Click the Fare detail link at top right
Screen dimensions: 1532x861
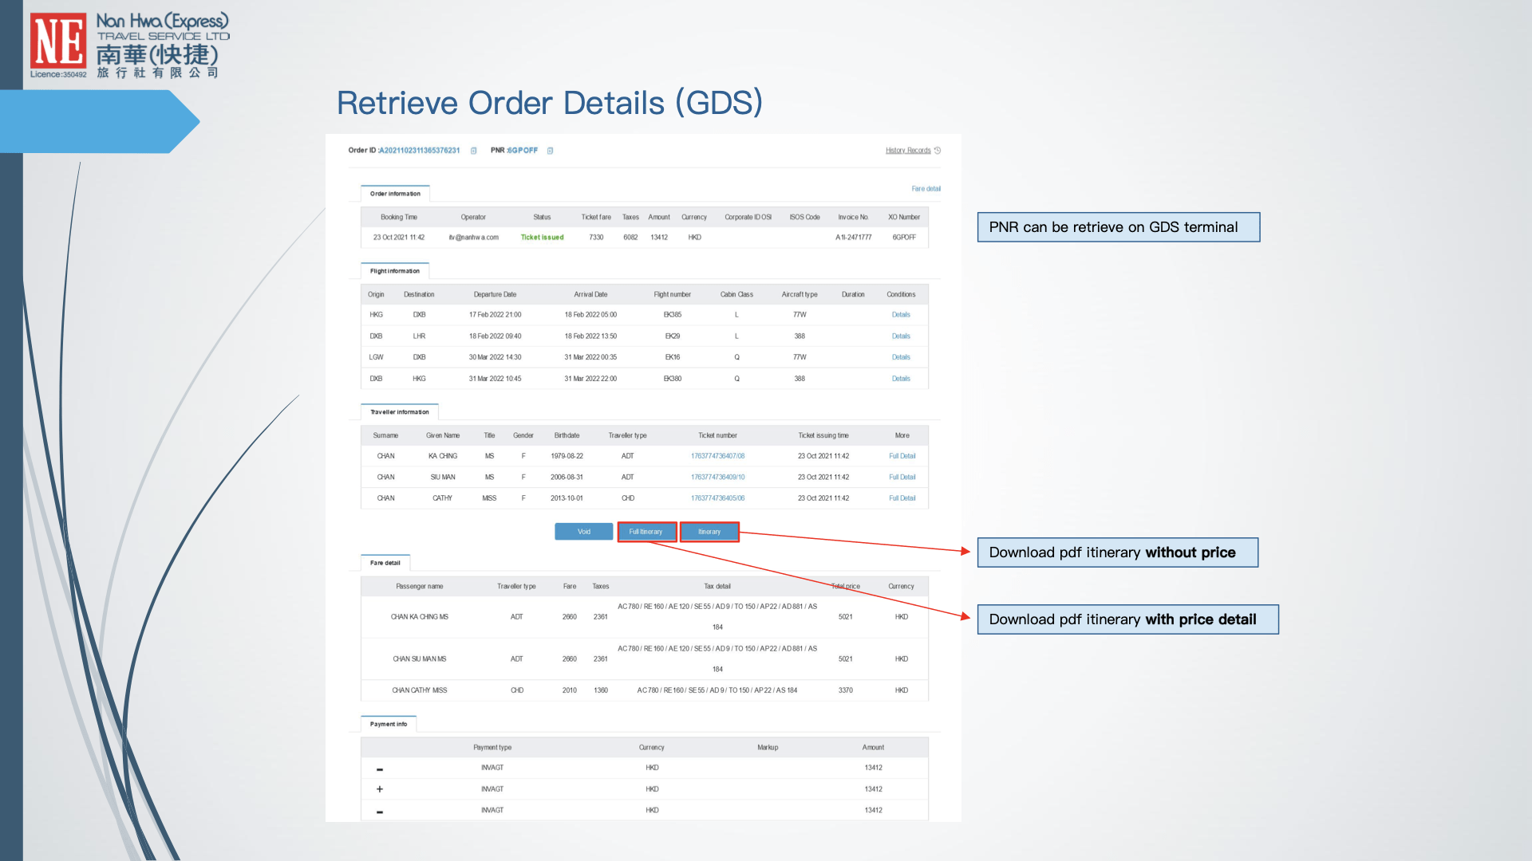[926, 188]
